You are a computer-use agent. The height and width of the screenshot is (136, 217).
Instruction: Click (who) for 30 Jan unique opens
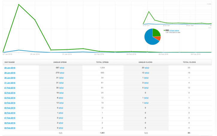pos(61,78)
